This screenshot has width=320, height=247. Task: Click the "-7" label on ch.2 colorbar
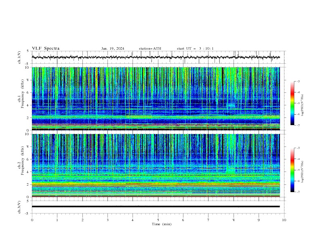tap(298, 192)
